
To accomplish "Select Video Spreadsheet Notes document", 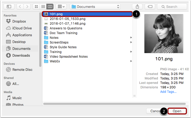I will click(x=87, y=57).
